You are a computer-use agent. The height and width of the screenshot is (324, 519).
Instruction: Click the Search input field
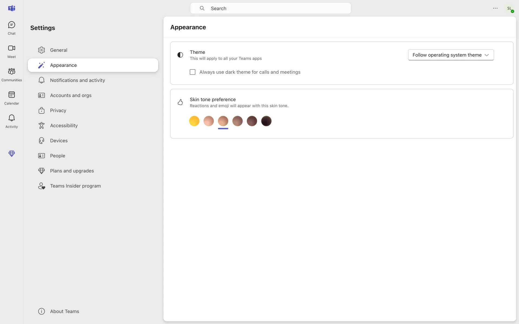pos(270,8)
